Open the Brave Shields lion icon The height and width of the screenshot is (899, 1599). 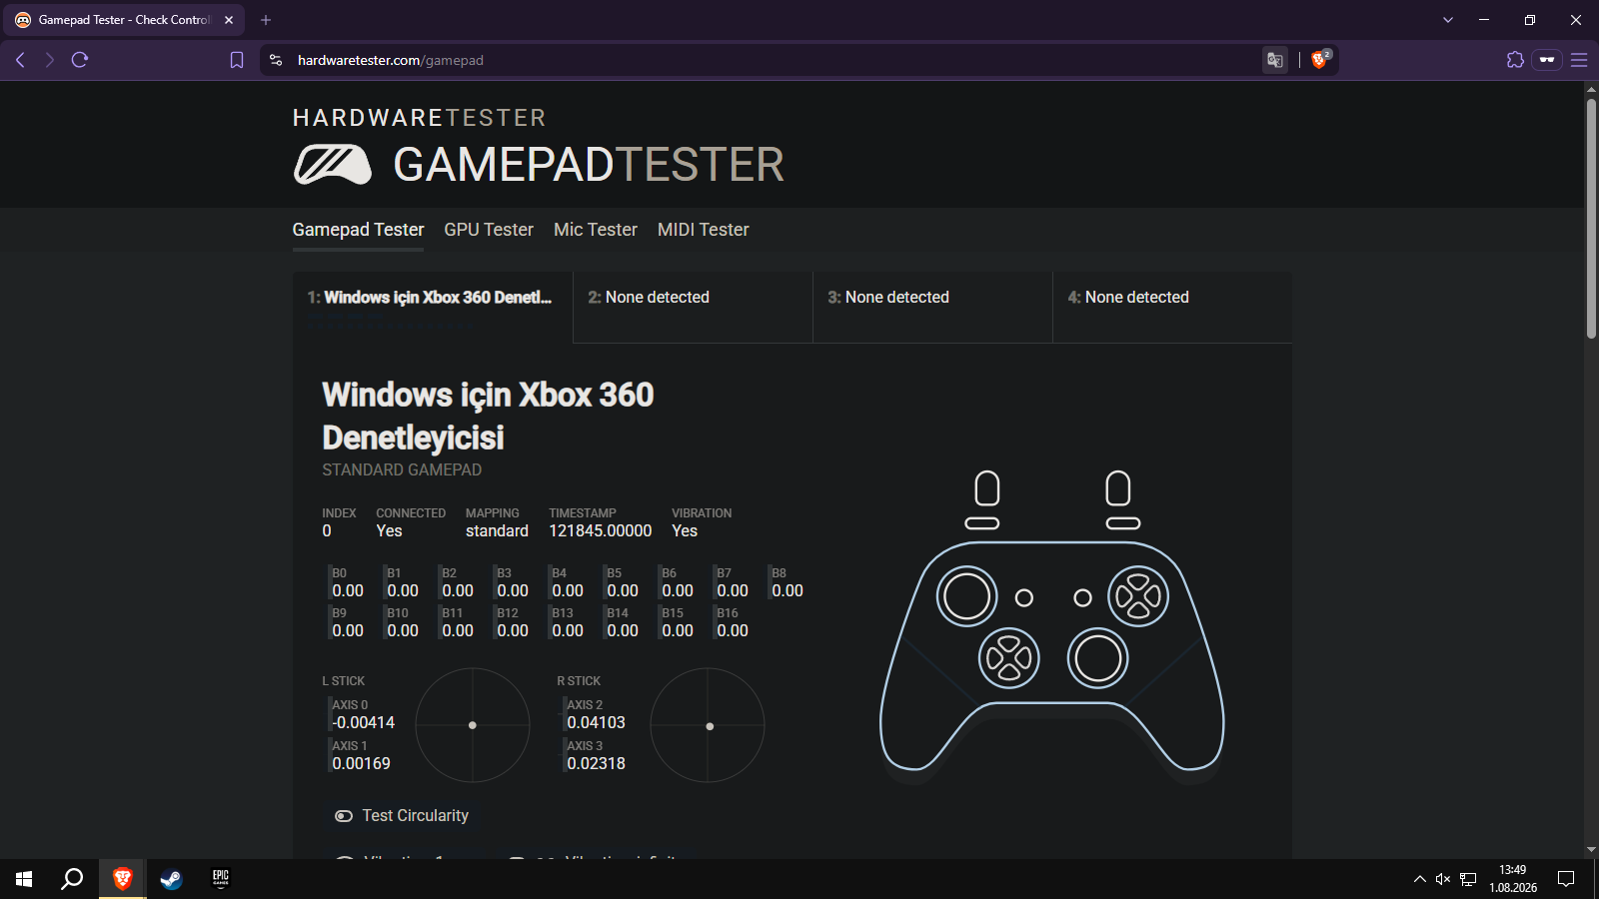1320,60
